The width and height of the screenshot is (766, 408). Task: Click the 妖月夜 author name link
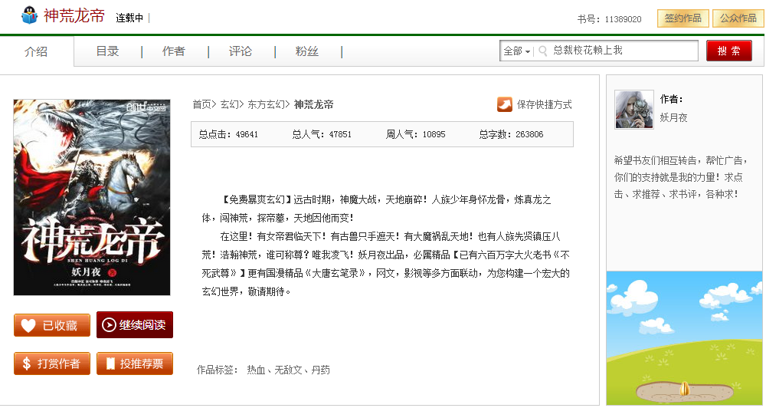pos(673,117)
